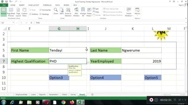Switch to Parameters sheet
The height and width of the screenshot is (105, 188).
(x=53, y=94)
